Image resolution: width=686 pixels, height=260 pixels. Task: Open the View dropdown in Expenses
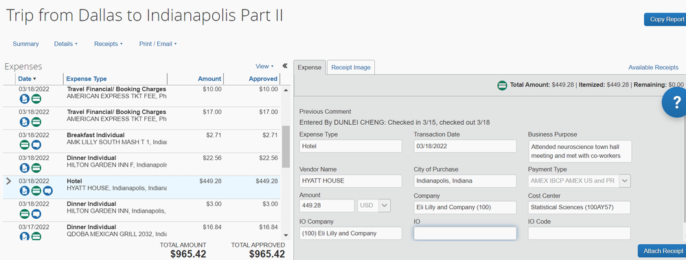coord(264,67)
